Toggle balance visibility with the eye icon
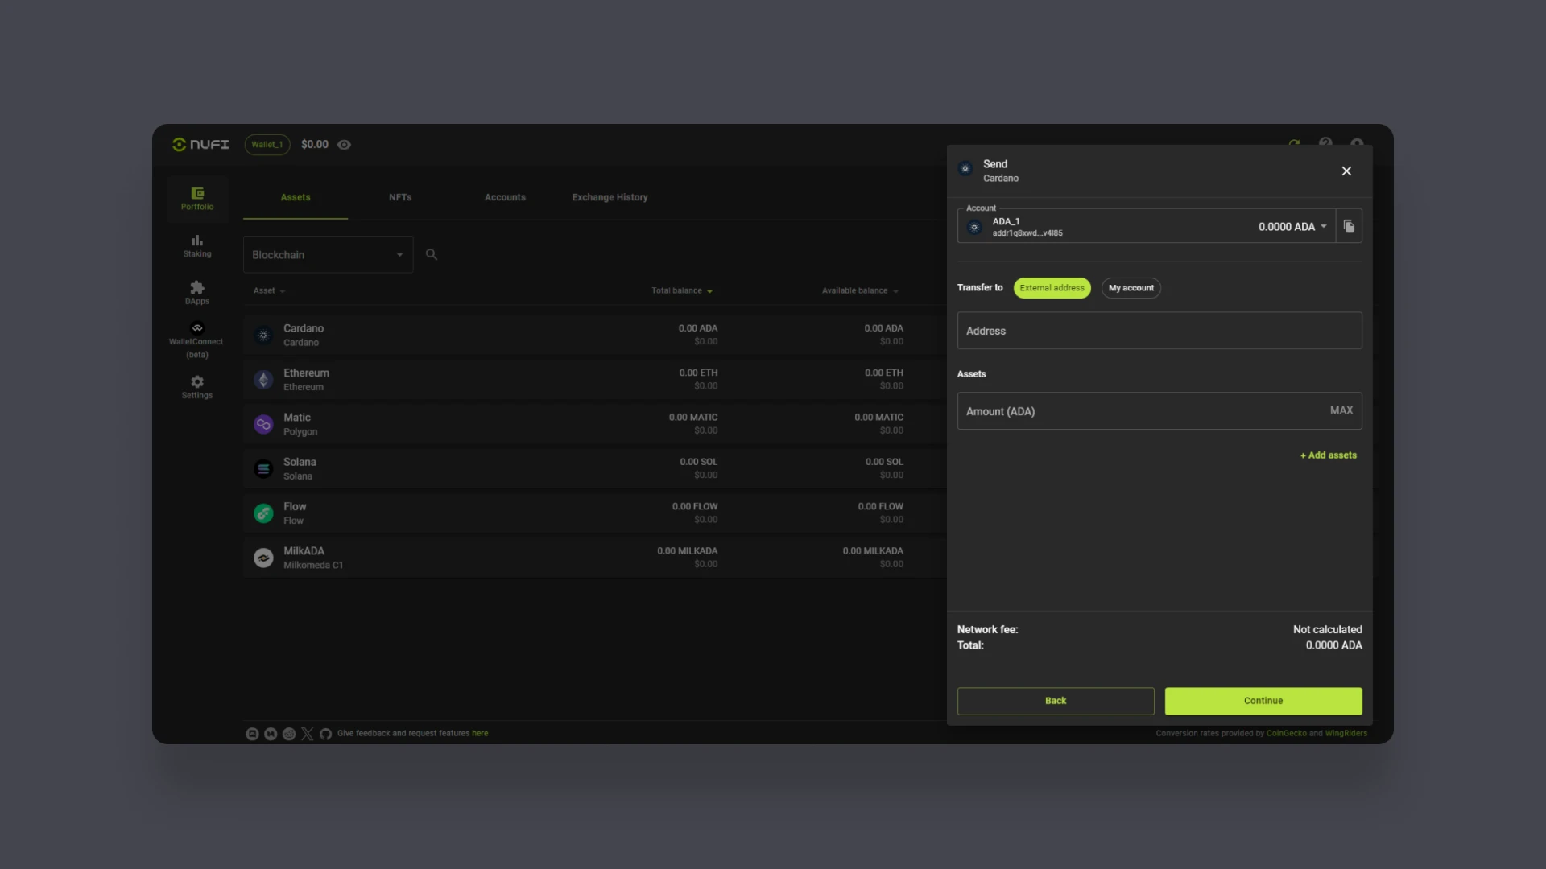 pos(344,144)
